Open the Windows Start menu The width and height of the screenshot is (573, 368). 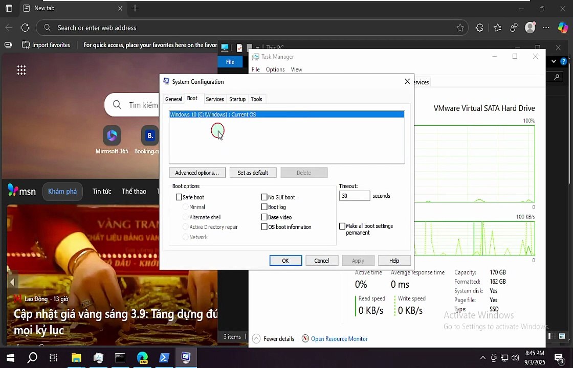pyautogui.click(x=11, y=358)
